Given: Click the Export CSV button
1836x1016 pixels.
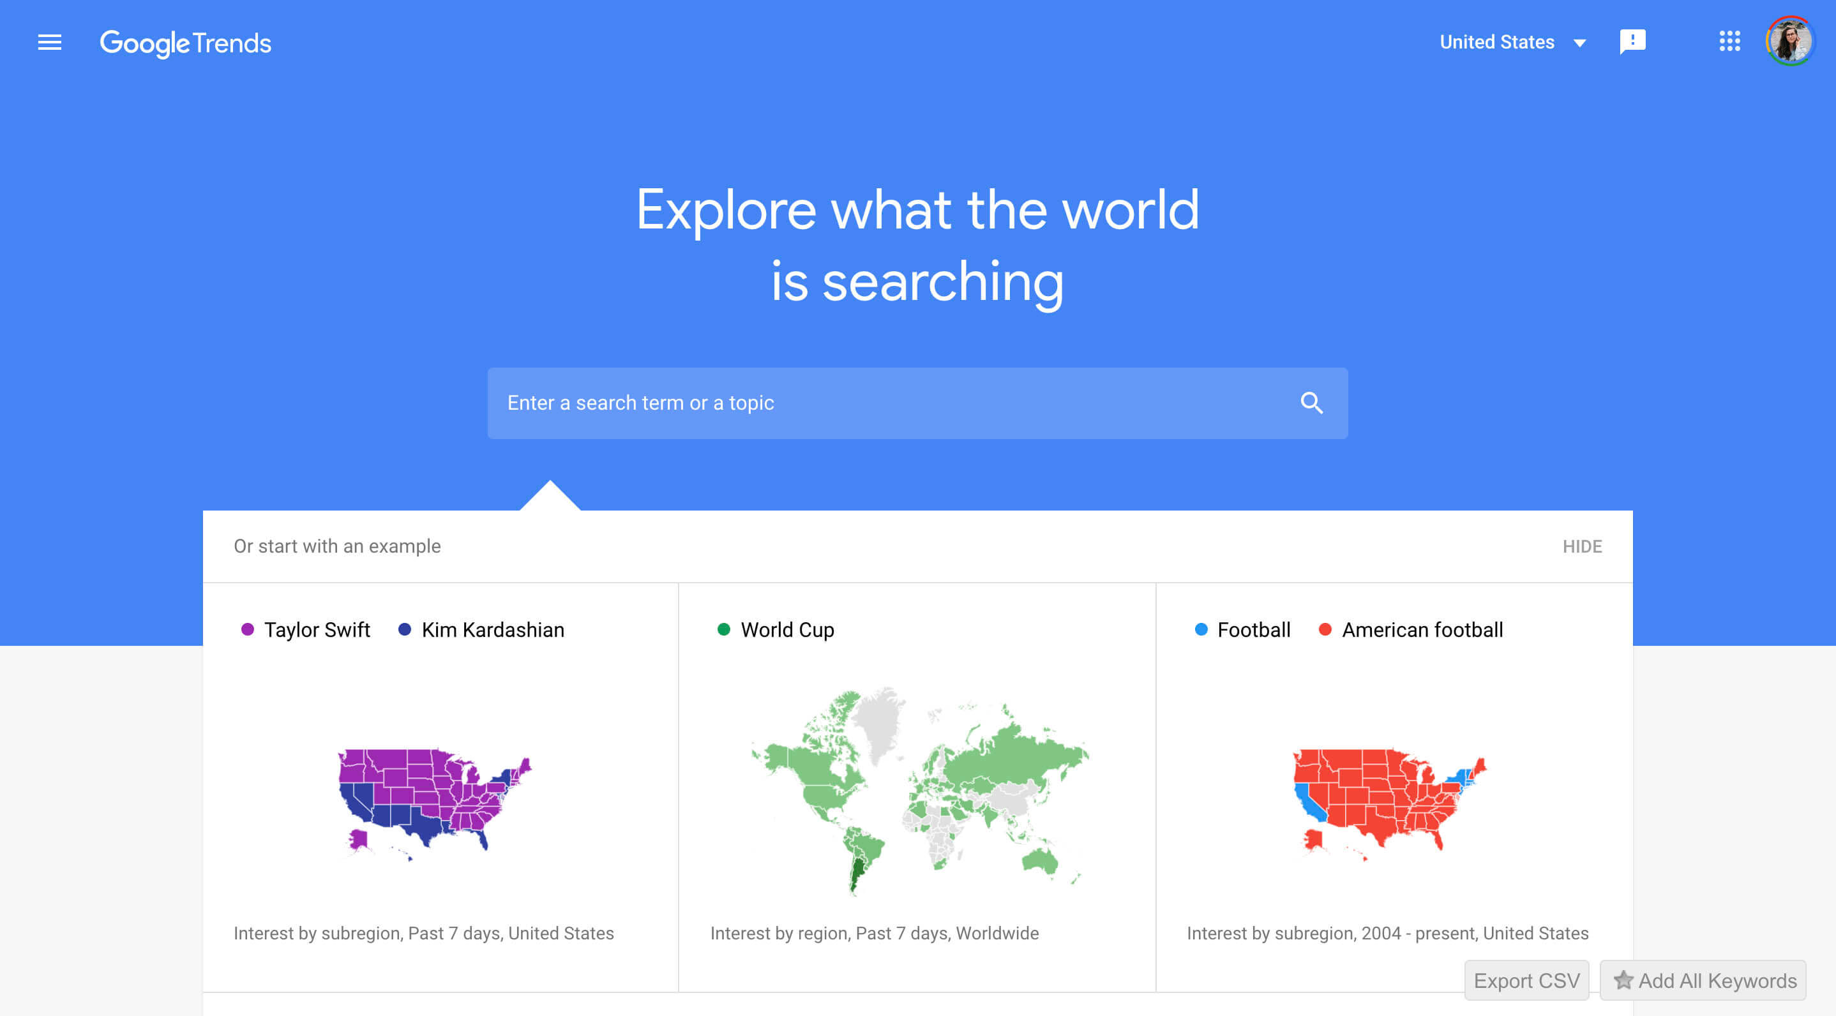Looking at the screenshot, I should (x=1526, y=980).
